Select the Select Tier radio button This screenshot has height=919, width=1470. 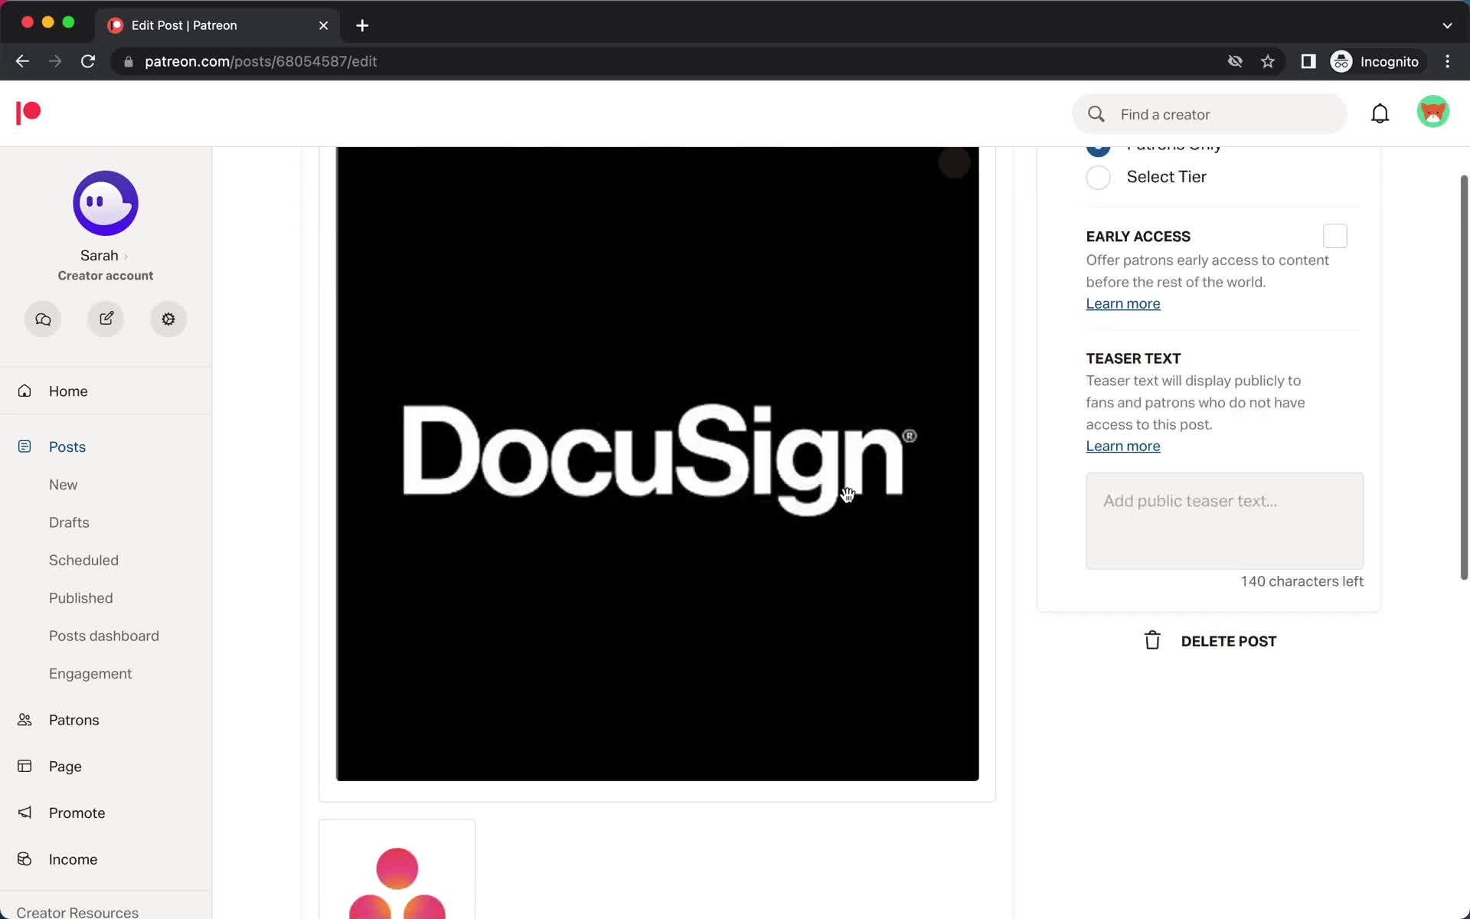point(1099,177)
